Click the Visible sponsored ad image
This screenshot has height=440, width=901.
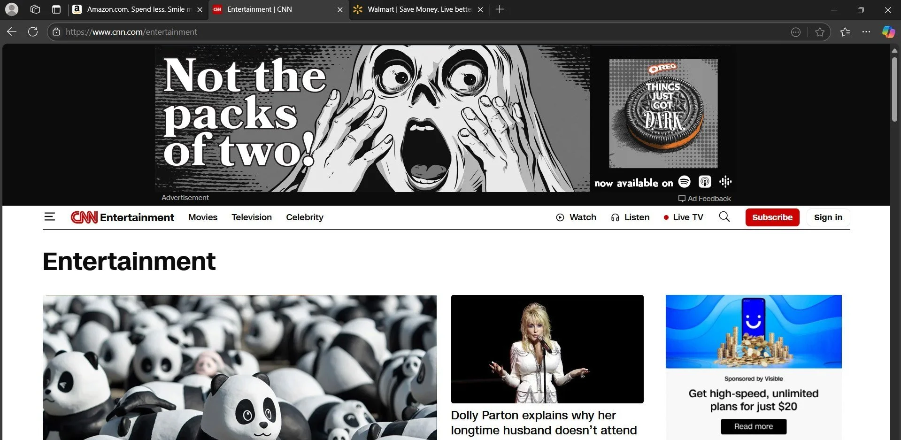click(754, 332)
